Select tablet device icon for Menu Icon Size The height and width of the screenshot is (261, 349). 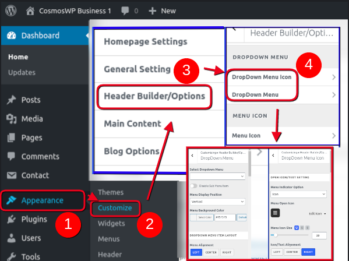(302, 228)
